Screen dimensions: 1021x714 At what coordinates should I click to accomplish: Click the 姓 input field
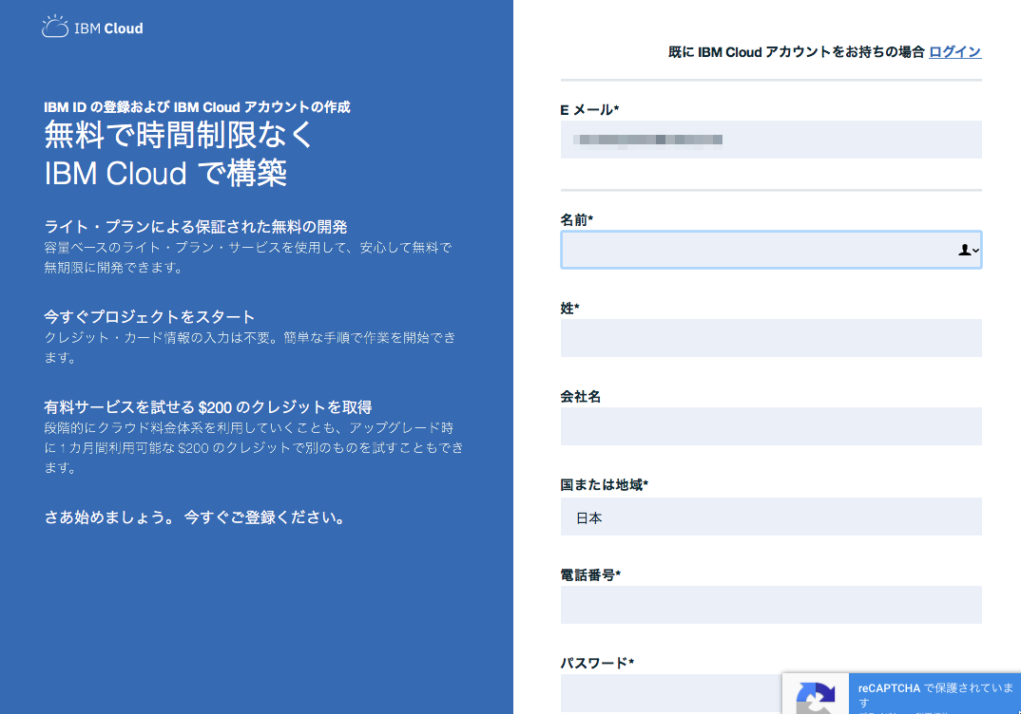click(770, 338)
